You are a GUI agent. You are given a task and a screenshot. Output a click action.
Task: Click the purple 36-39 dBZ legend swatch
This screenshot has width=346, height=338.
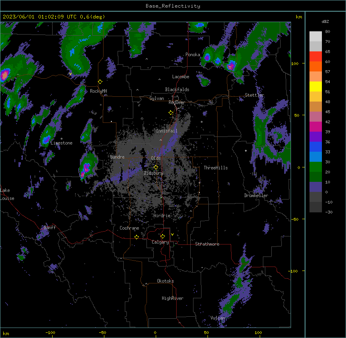(315, 137)
